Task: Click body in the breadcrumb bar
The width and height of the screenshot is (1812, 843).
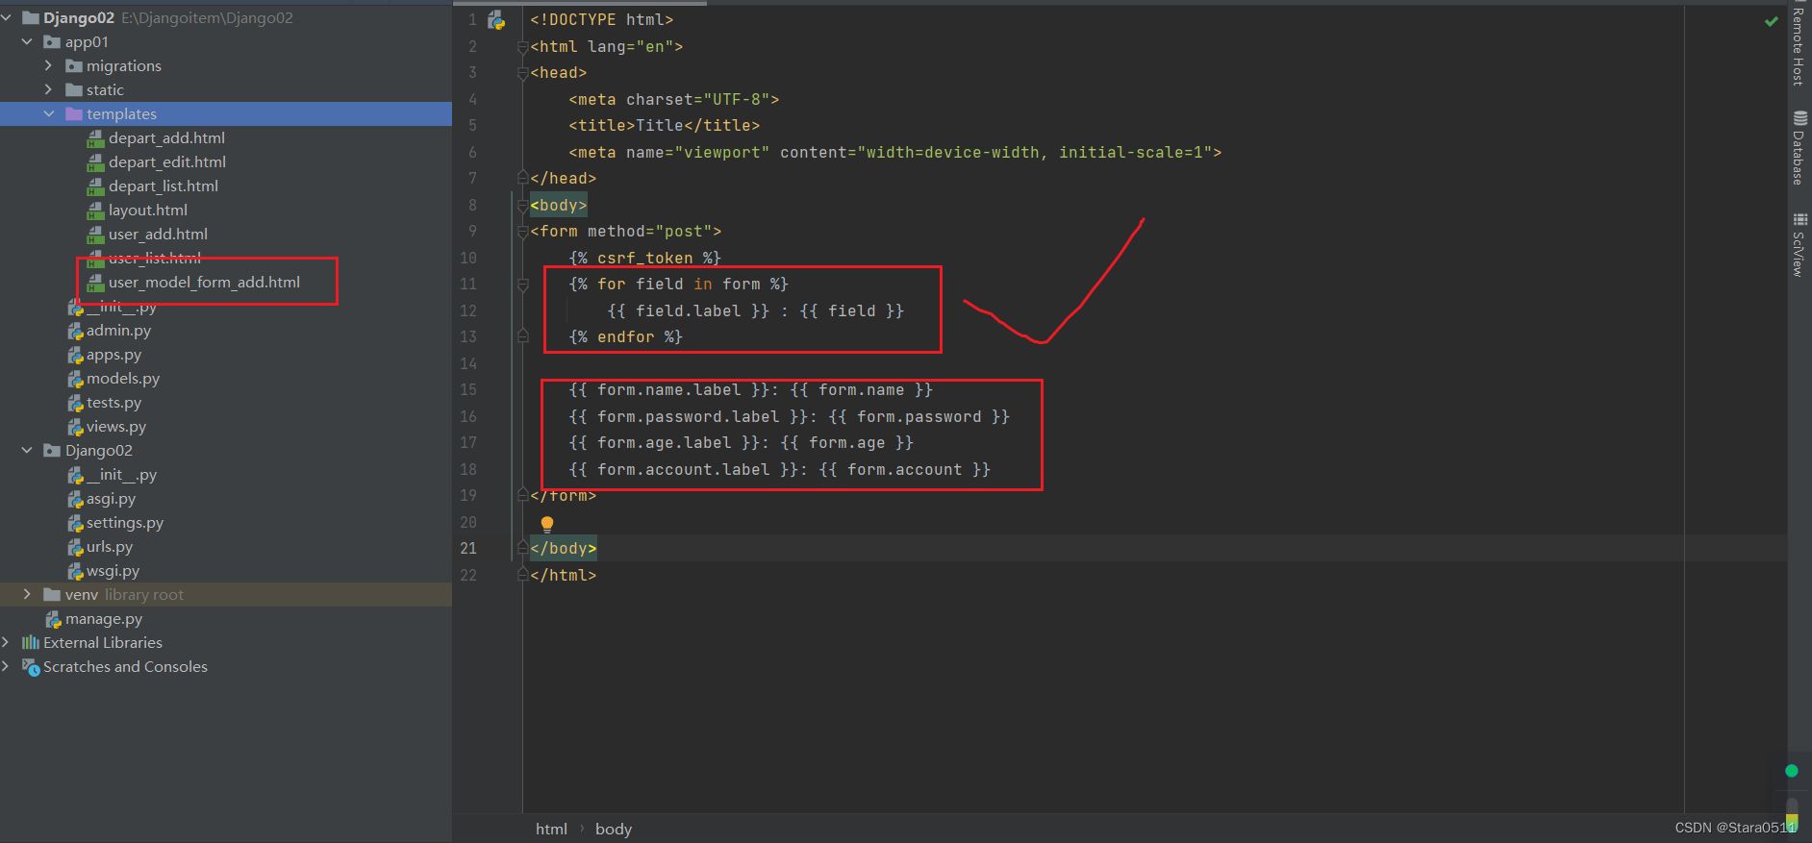Action: [x=614, y=829]
